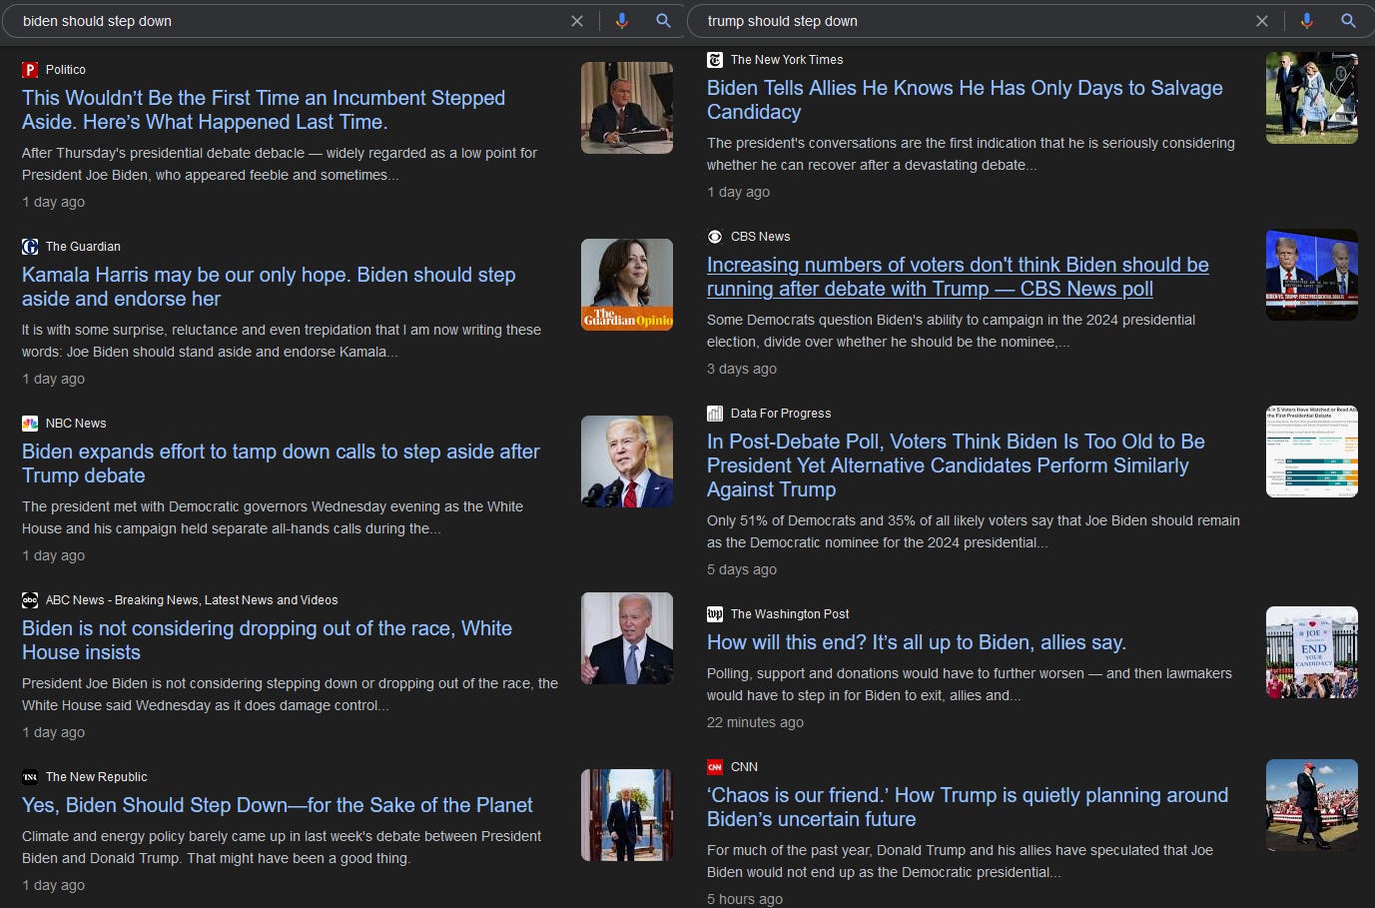Click the 'CNN' source name
The width and height of the screenshot is (1375, 908).
(744, 767)
